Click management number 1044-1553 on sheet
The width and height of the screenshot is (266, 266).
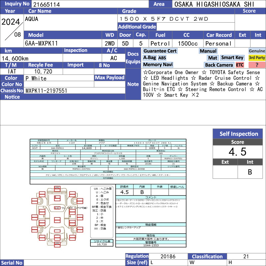(151, 245)
